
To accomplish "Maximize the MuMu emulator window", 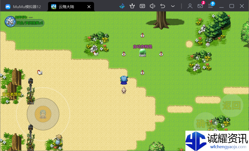I will click(x=232, y=6).
